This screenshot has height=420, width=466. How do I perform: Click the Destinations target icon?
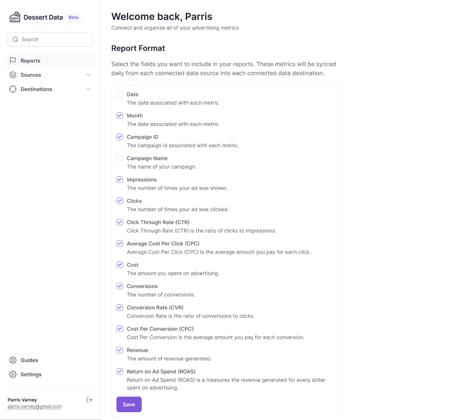(x=13, y=89)
